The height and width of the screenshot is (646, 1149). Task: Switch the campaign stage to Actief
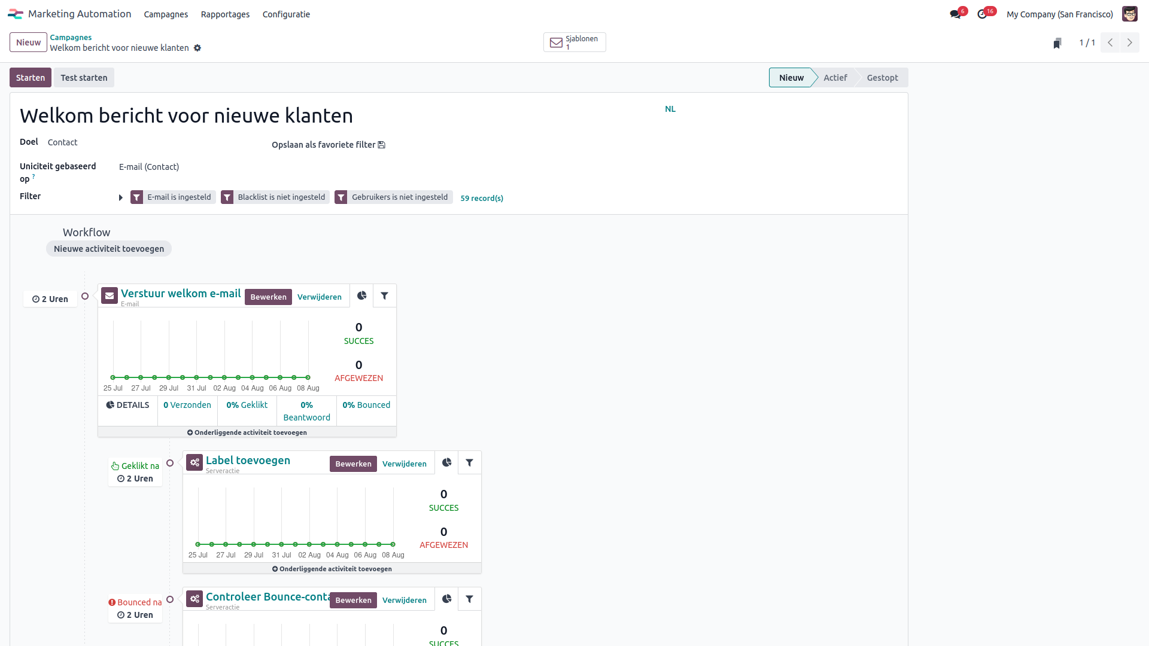pos(835,77)
